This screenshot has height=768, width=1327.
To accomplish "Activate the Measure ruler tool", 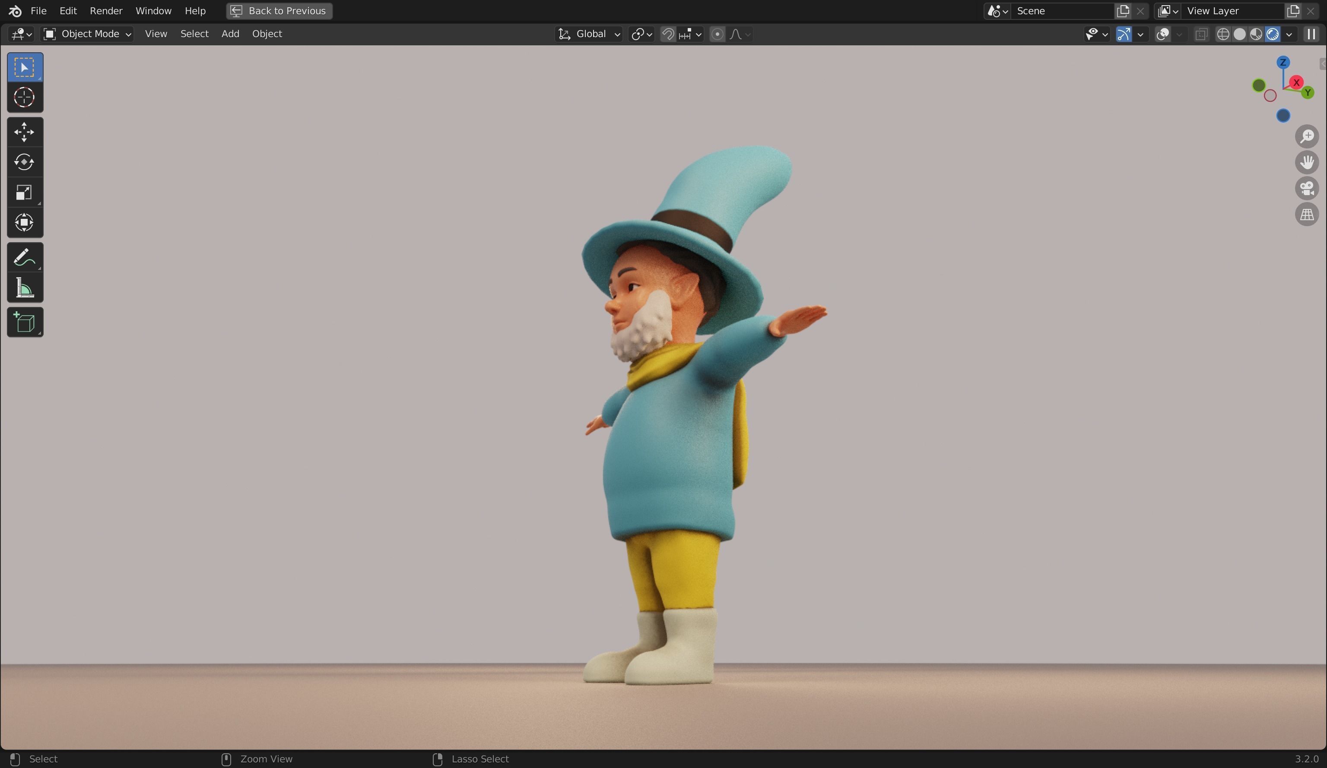I will click(24, 288).
